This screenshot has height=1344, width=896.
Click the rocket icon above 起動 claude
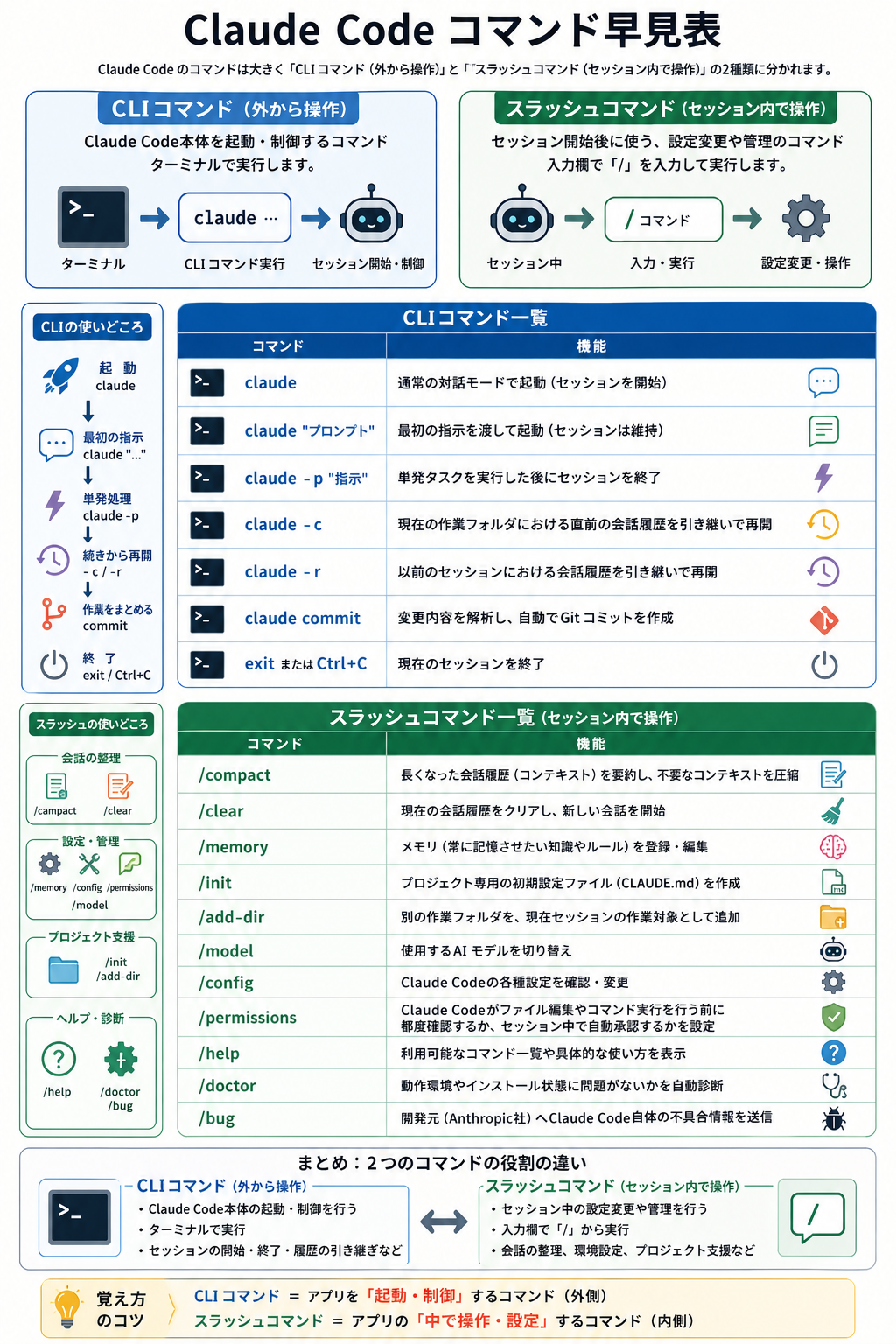(x=60, y=376)
